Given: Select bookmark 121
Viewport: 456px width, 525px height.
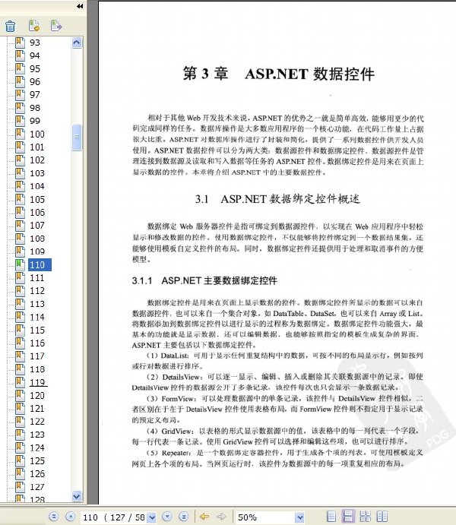Looking at the screenshot, I should (37, 409).
